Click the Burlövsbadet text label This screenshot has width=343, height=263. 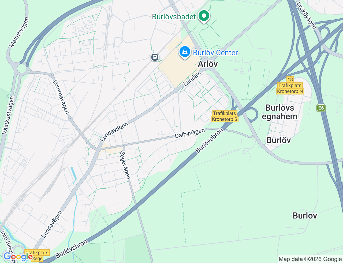pyautogui.click(x=174, y=17)
